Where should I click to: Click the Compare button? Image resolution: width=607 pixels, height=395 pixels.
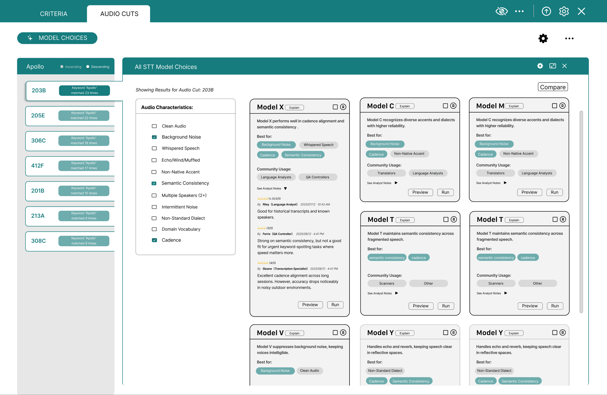(552, 87)
